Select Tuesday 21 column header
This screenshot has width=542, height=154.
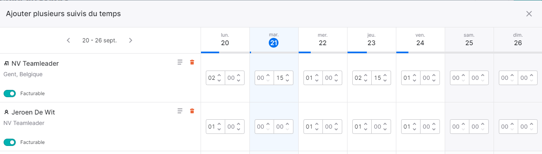click(x=274, y=40)
